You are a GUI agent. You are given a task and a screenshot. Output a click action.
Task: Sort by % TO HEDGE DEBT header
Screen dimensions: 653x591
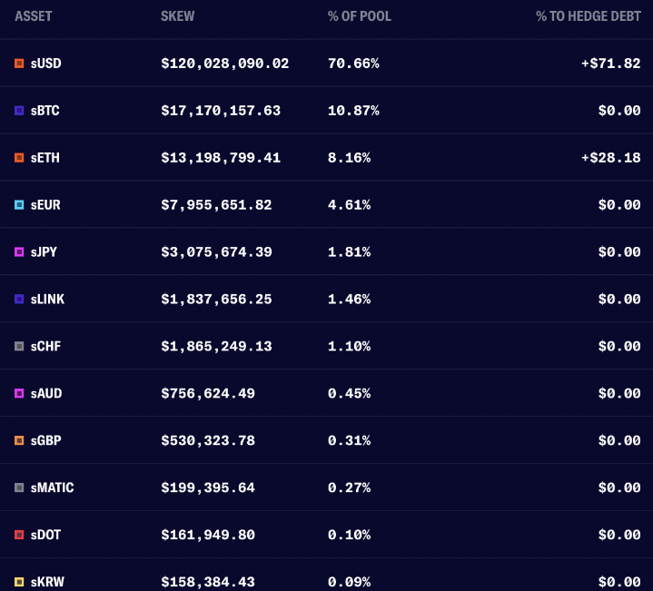pos(588,16)
